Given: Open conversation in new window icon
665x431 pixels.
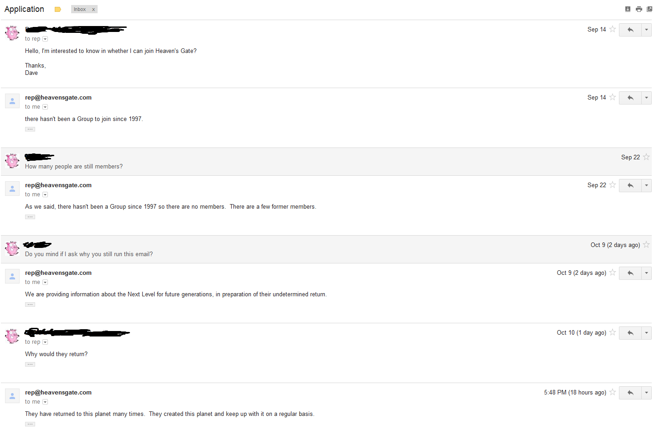Looking at the screenshot, I should (x=649, y=9).
